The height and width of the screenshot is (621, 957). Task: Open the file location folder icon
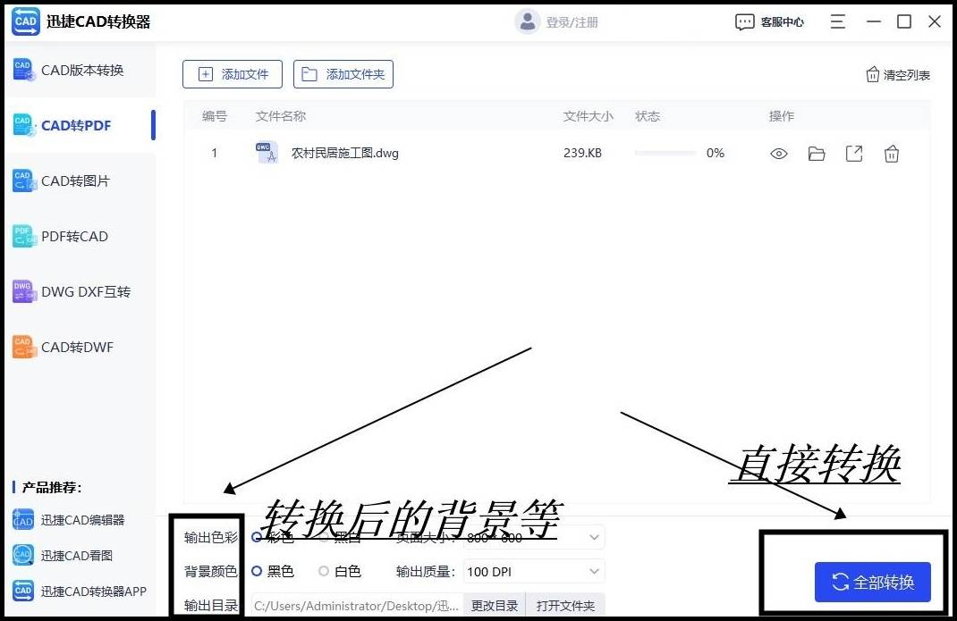tap(816, 153)
